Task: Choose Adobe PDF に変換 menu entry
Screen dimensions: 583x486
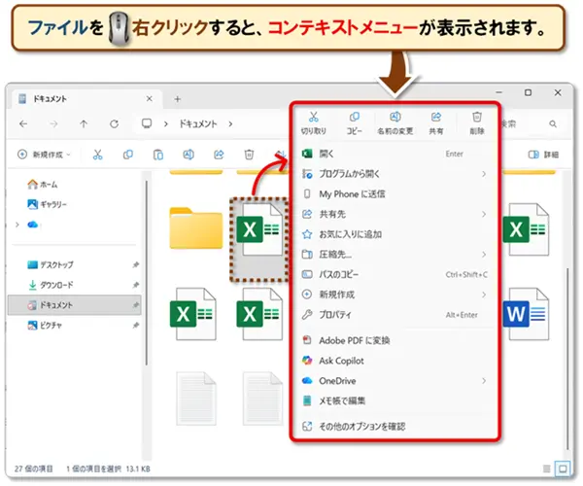Action: pos(394,340)
